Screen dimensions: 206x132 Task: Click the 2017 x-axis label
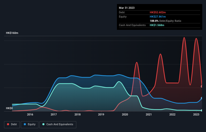(x=54, y=114)
